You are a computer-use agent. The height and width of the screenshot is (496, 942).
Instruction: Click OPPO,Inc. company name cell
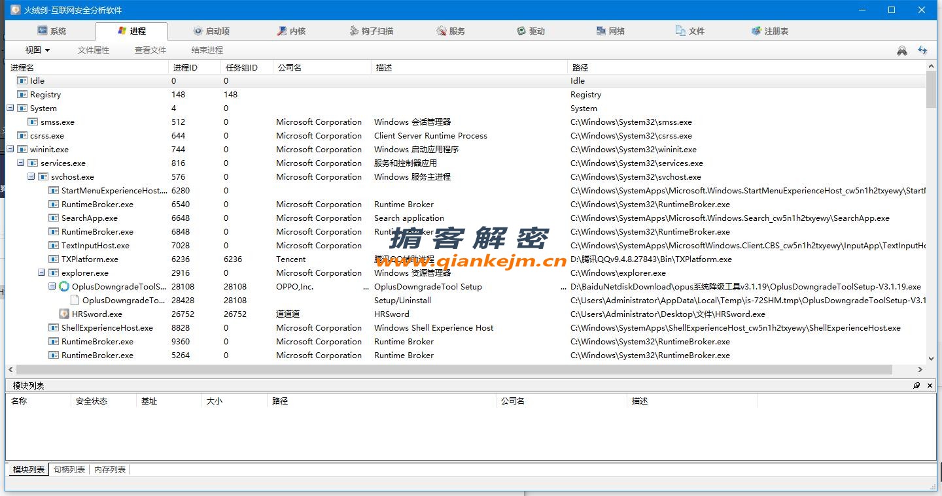pyautogui.click(x=294, y=287)
